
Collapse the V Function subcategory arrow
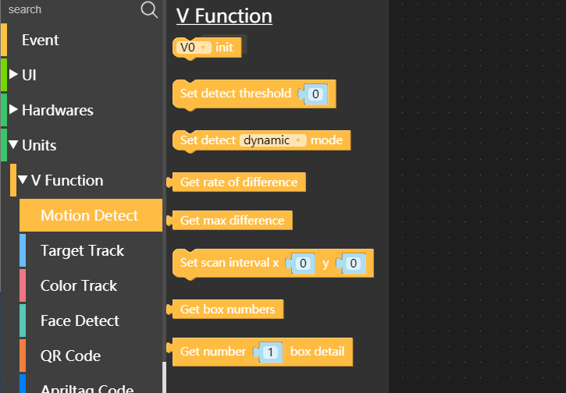(x=23, y=179)
